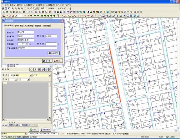Select the diagonal line drawing tool
This screenshot has width=180, height=139.
100,16
